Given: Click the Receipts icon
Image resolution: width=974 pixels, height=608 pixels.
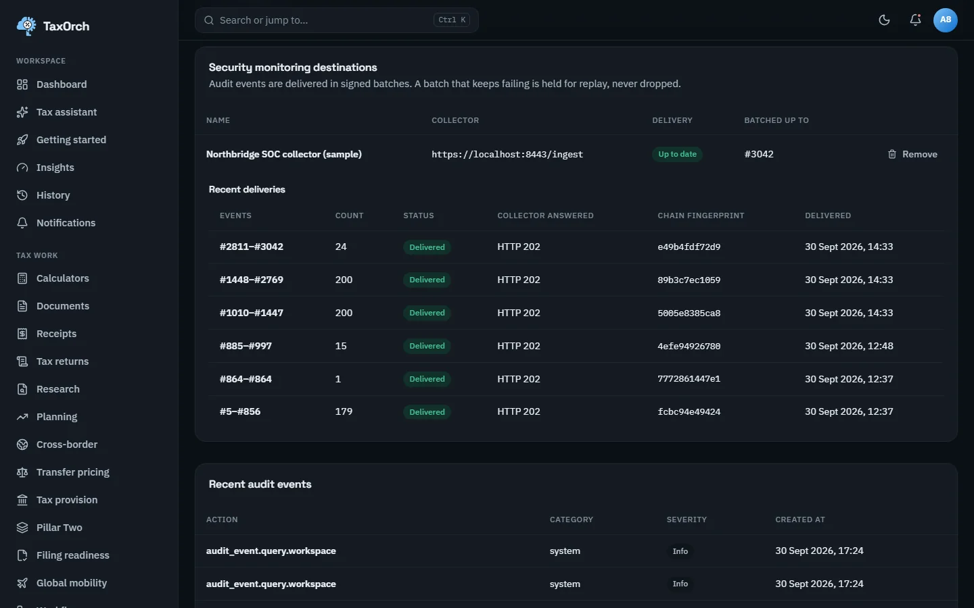Looking at the screenshot, I should pyautogui.click(x=22, y=334).
